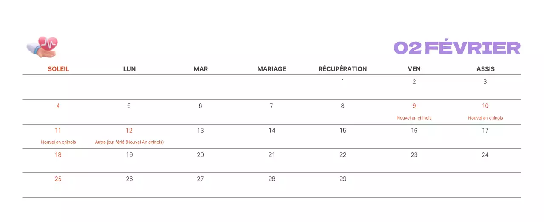Click the 02 FÉVRIER month title

[457, 48]
